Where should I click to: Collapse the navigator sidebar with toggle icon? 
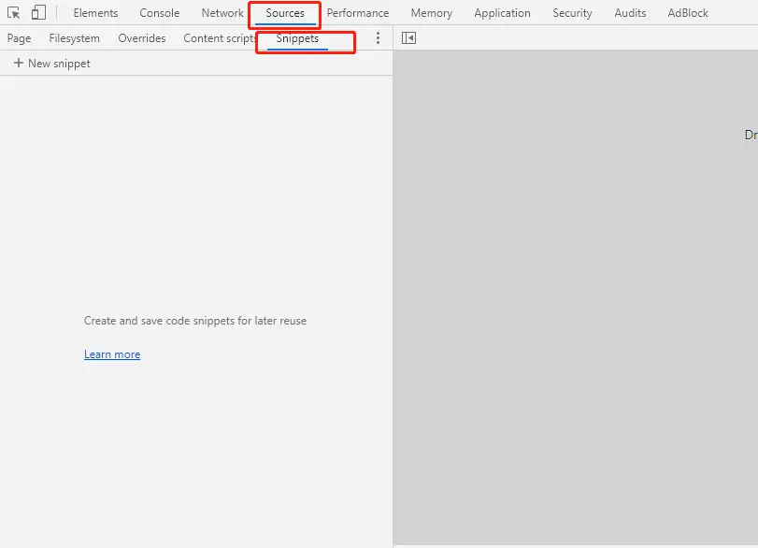tap(408, 37)
